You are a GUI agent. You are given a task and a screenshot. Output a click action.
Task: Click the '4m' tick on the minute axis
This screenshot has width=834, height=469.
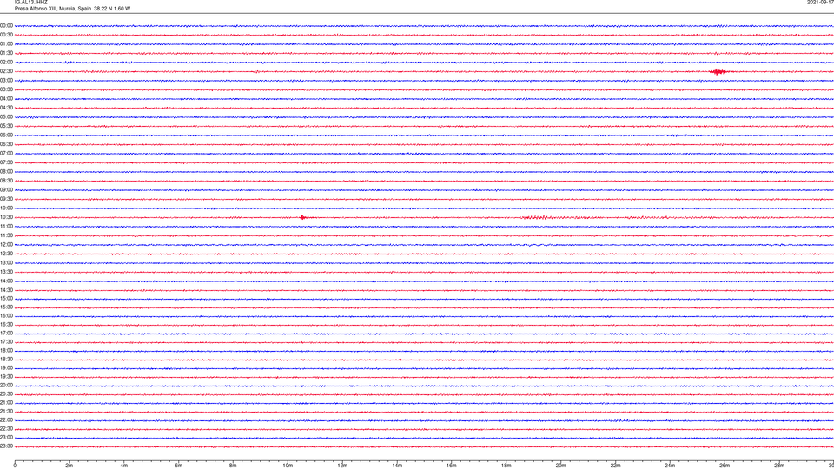point(124,466)
